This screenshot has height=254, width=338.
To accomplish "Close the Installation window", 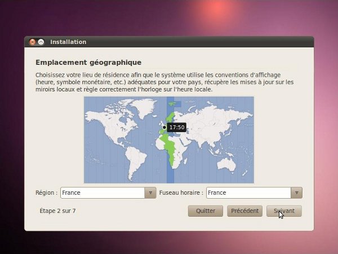I will tap(32, 42).
